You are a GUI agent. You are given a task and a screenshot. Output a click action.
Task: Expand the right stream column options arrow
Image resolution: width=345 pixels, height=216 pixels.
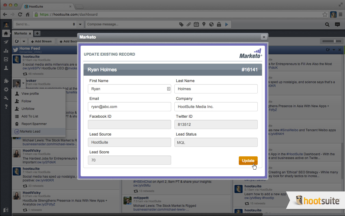click(334, 50)
